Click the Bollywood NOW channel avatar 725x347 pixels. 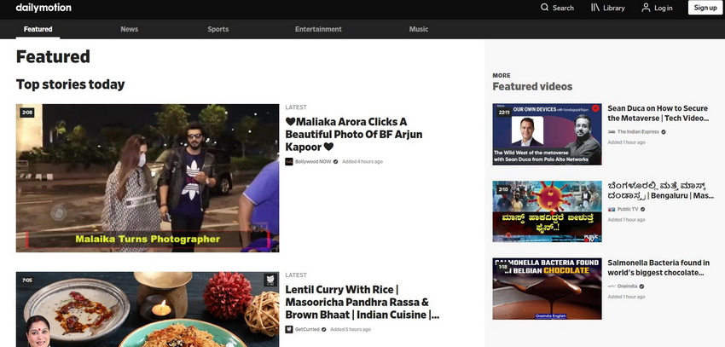tap(289, 161)
